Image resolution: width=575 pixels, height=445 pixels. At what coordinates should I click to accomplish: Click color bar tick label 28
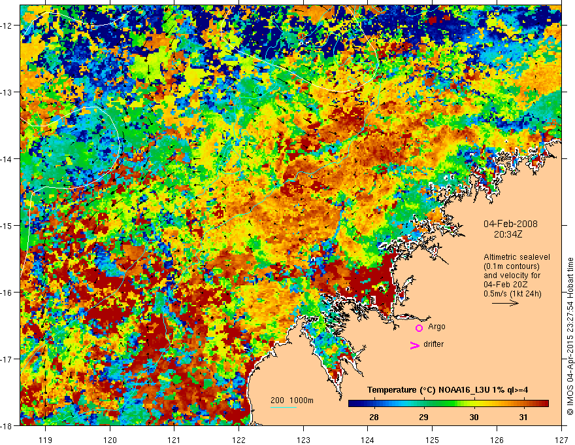(x=374, y=417)
